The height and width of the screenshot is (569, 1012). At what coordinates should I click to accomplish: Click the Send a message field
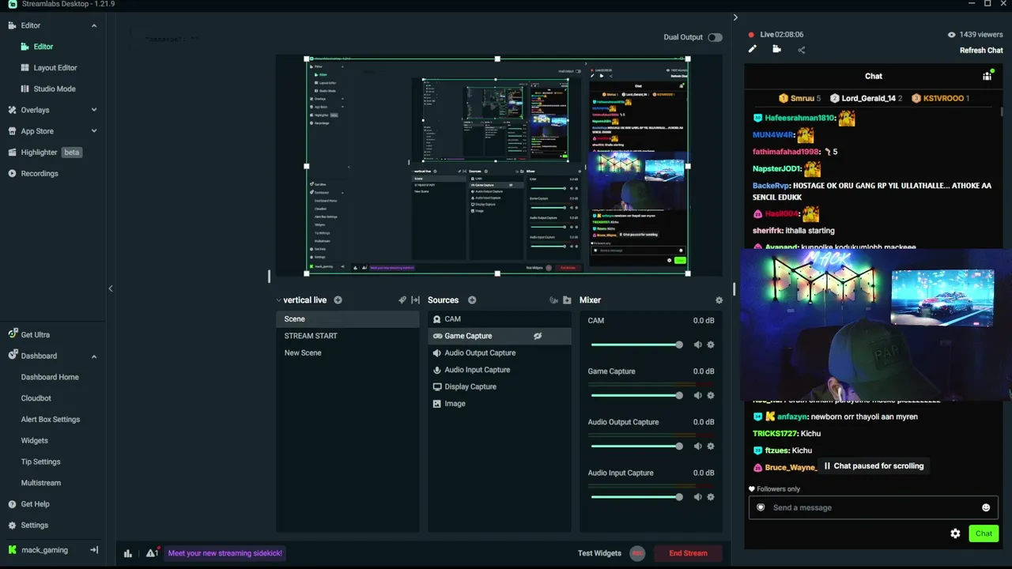click(x=873, y=507)
